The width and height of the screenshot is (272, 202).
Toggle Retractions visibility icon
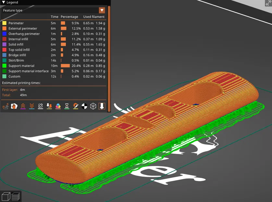point(23,106)
